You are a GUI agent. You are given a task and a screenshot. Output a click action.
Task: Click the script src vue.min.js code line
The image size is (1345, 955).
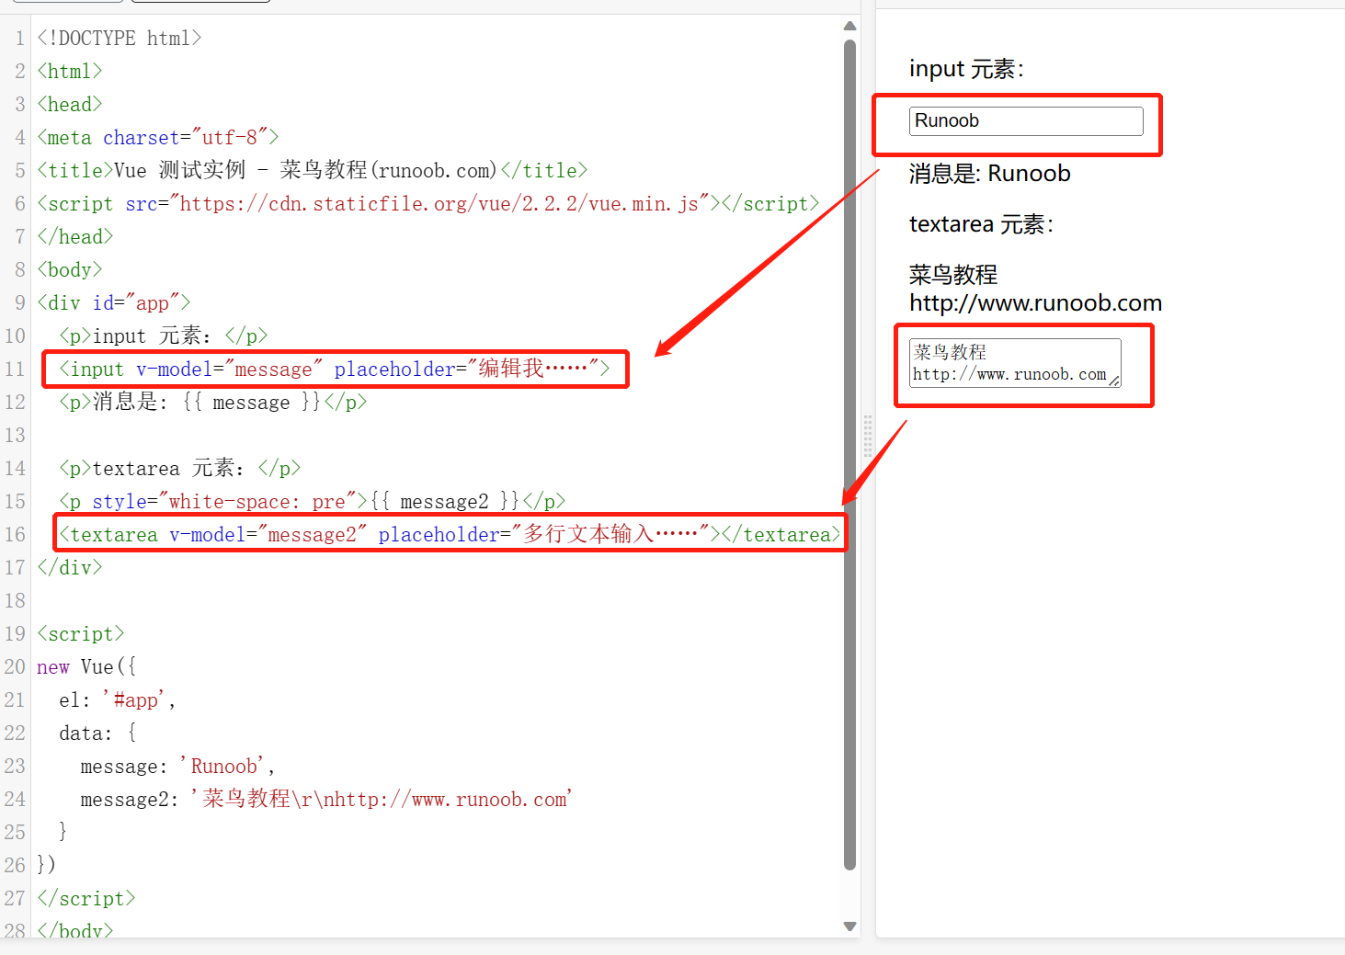tap(428, 204)
